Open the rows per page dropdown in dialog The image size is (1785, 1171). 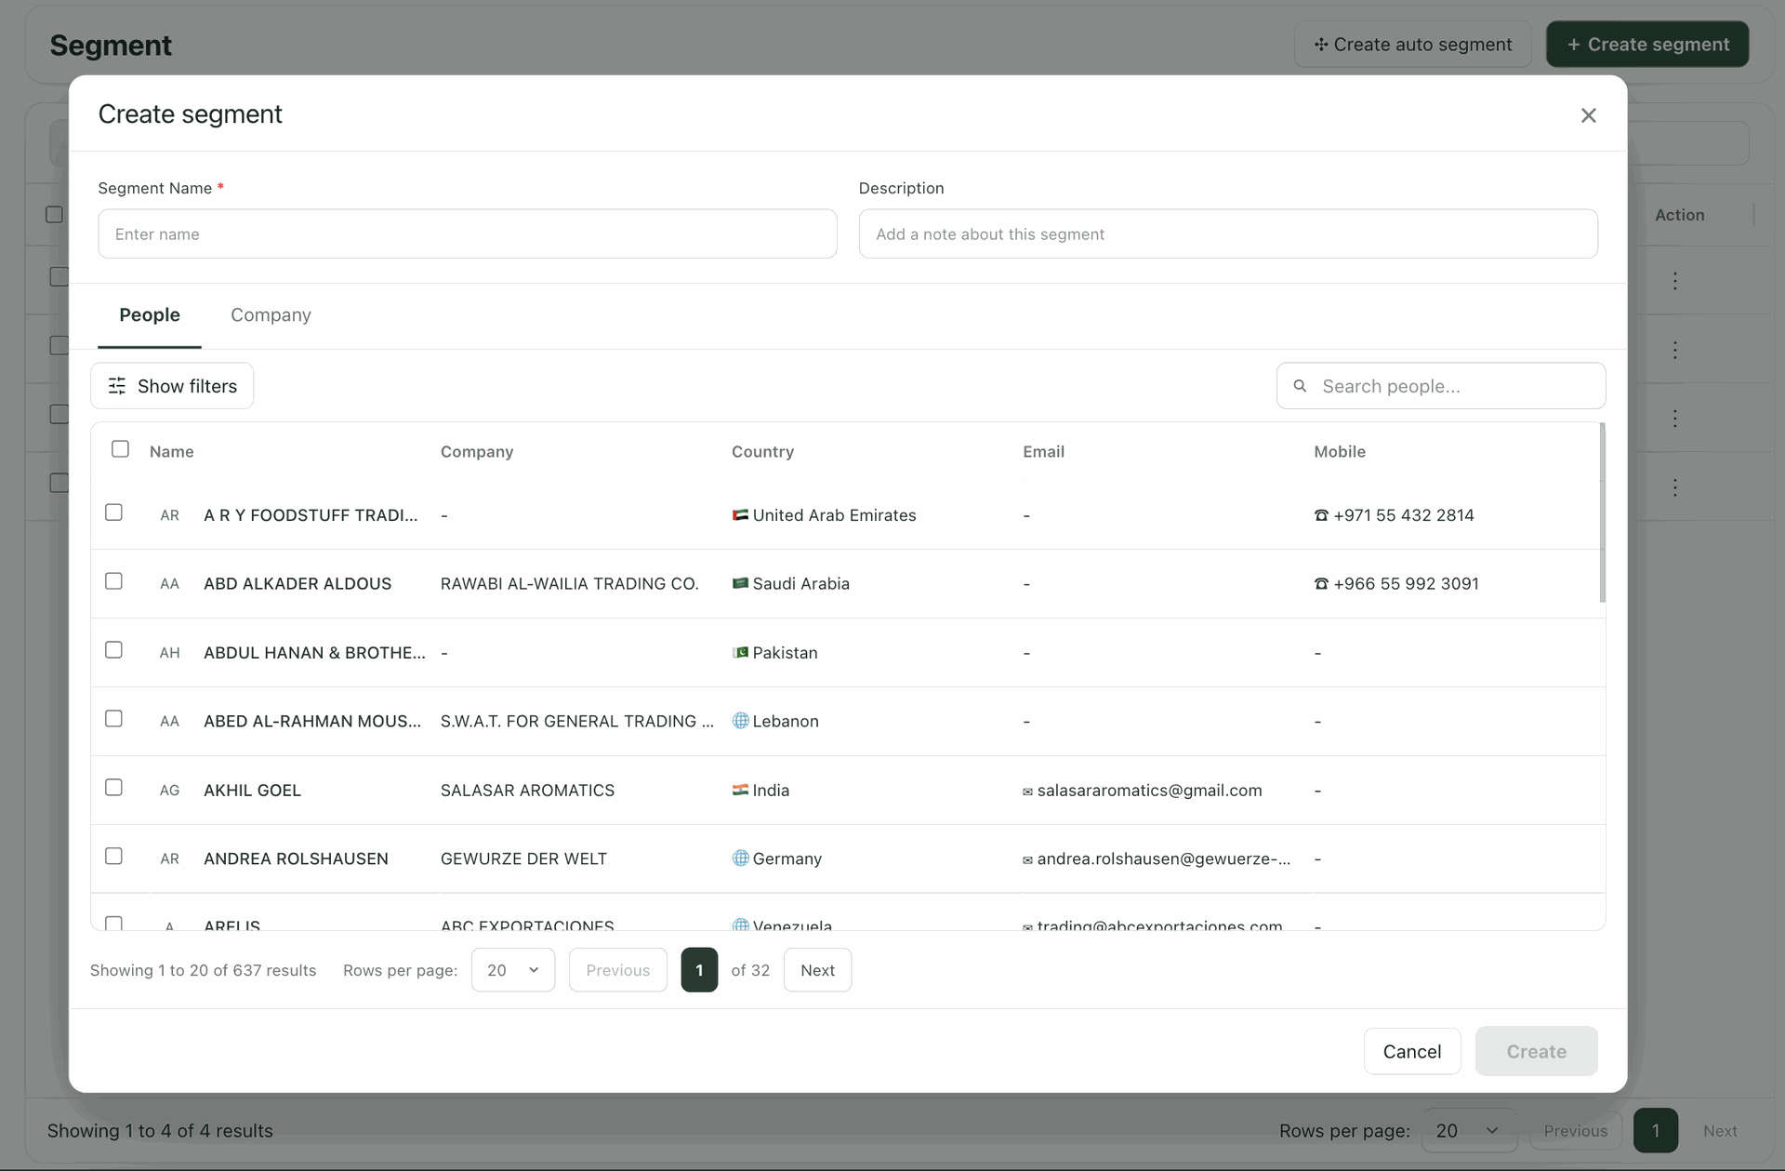coord(513,970)
